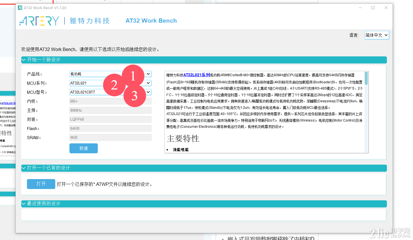
Task: Click the MCU型号 label
Action: (x=37, y=92)
